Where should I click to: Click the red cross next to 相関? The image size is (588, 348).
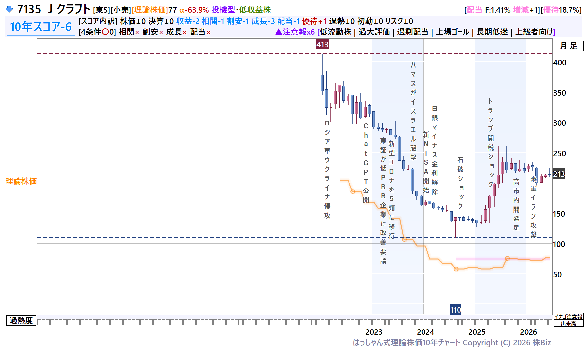pyautogui.click(x=137, y=32)
